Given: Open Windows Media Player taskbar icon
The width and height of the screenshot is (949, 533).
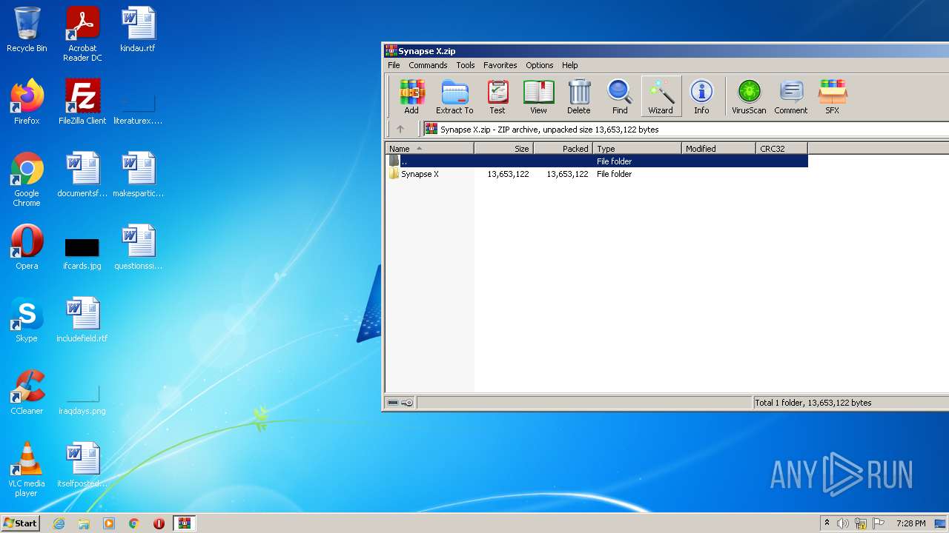Looking at the screenshot, I should [109, 523].
